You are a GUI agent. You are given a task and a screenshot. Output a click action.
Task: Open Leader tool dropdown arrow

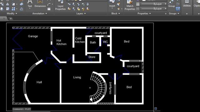52,4
